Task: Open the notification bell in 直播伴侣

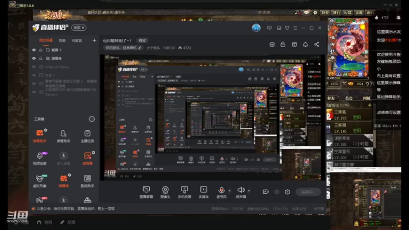Action: click(305, 44)
